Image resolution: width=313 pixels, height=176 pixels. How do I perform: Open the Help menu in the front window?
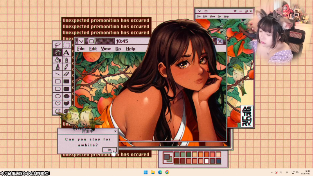[131, 48]
